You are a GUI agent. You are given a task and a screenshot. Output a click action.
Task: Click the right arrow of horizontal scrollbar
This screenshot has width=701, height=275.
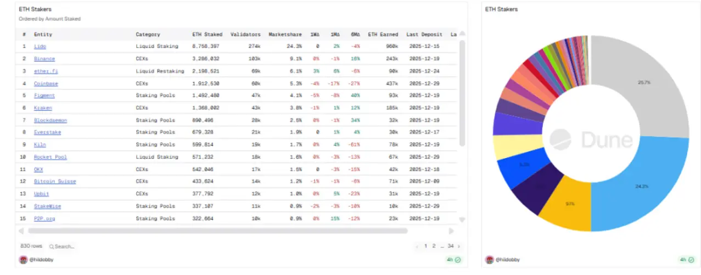(452, 231)
